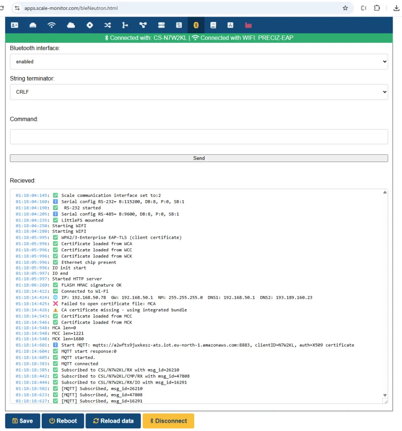Open the Ethernet port tab icon
This screenshot has width=402, height=431.
33,26
